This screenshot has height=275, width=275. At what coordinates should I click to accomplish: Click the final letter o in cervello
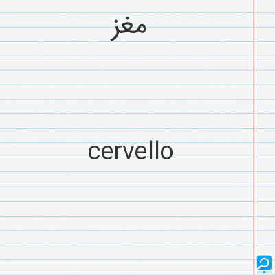[x=166, y=153]
